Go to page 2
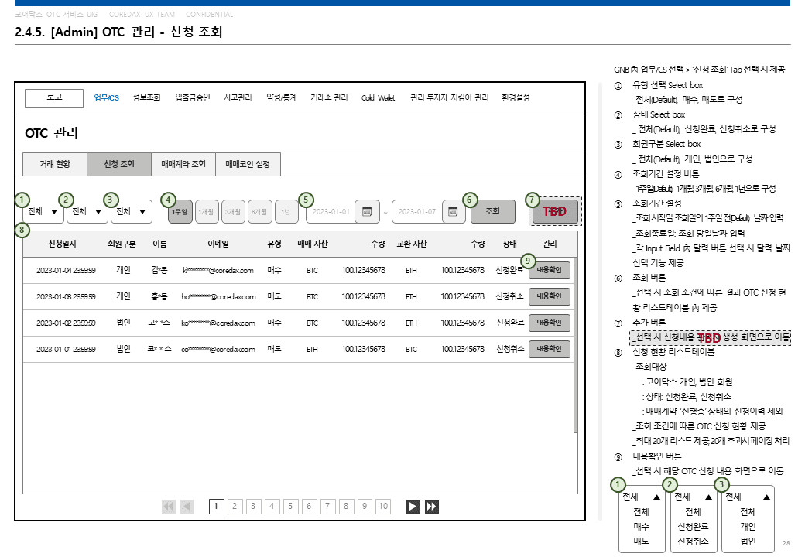The width and height of the screenshot is (805, 557). (x=235, y=507)
